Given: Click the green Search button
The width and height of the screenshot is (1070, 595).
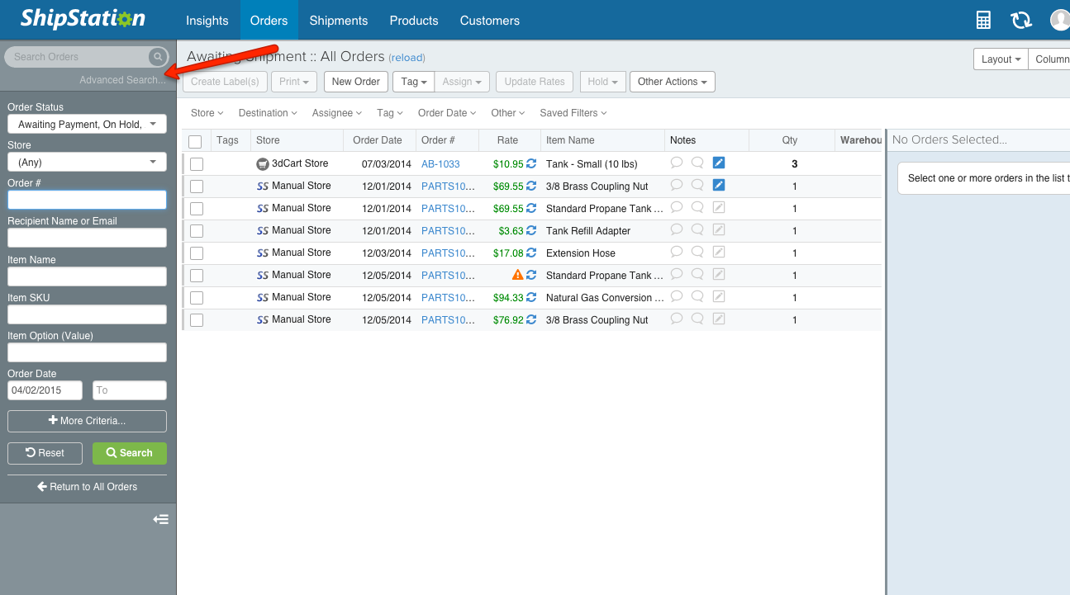Looking at the screenshot, I should pyautogui.click(x=129, y=453).
